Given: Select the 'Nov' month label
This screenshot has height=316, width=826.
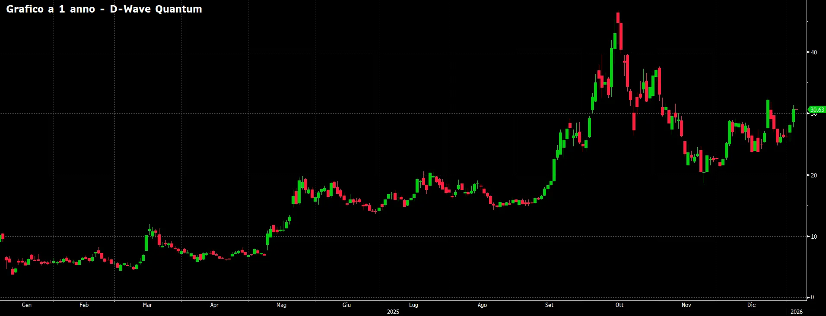Looking at the screenshot, I should [x=686, y=305].
